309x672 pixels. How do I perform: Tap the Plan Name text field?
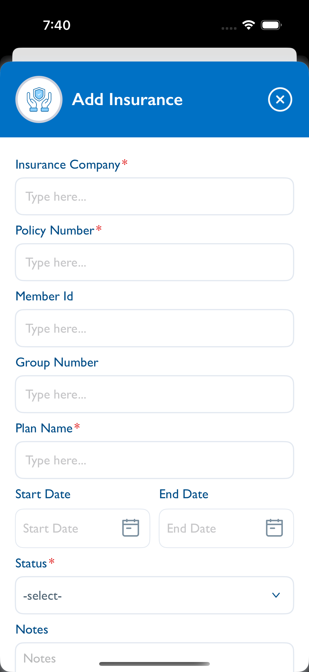click(x=154, y=460)
